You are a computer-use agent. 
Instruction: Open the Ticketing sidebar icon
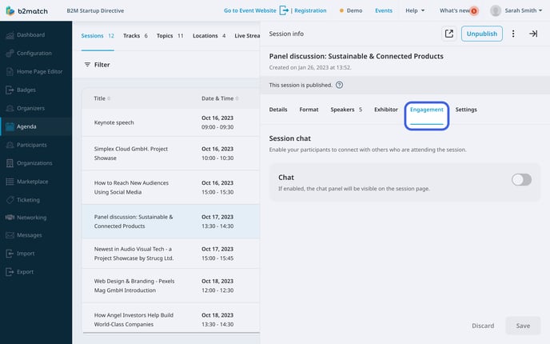pos(10,200)
